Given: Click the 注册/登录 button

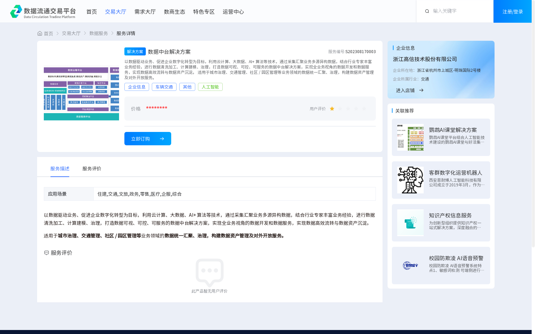Looking at the screenshot, I should coord(513,11).
